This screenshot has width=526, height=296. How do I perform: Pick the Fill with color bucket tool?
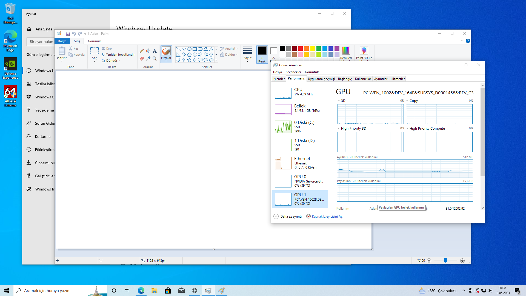pyautogui.click(x=148, y=51)
